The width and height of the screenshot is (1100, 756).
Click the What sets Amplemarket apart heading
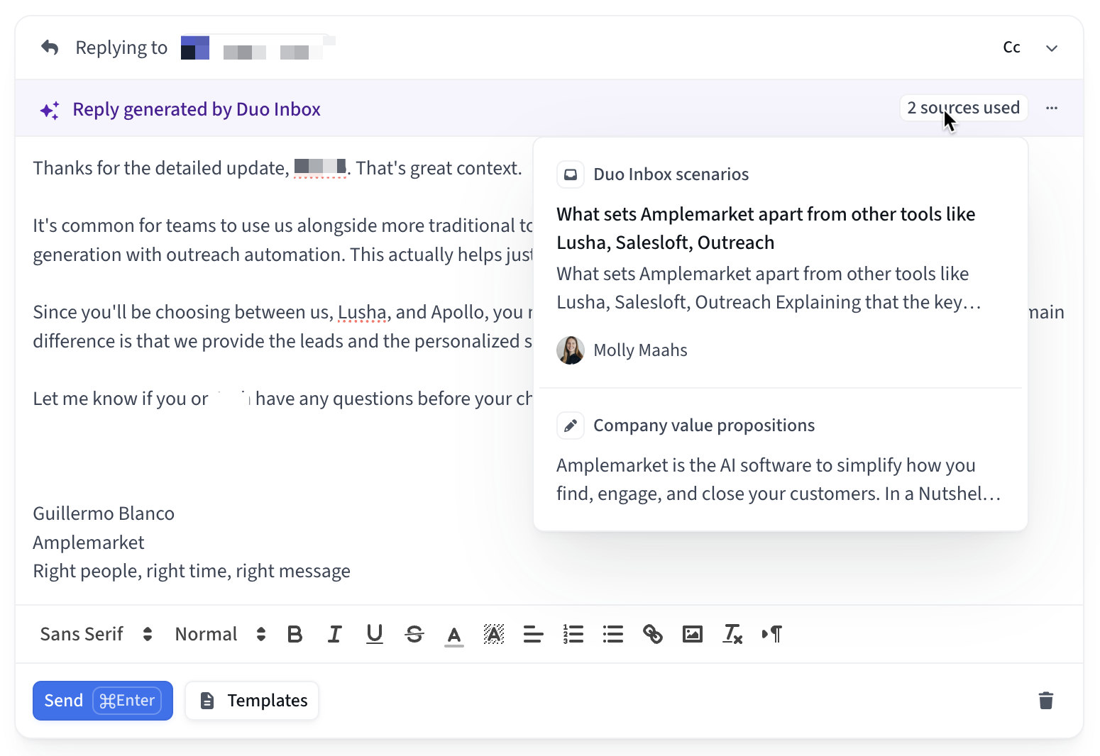coord(766,228)
